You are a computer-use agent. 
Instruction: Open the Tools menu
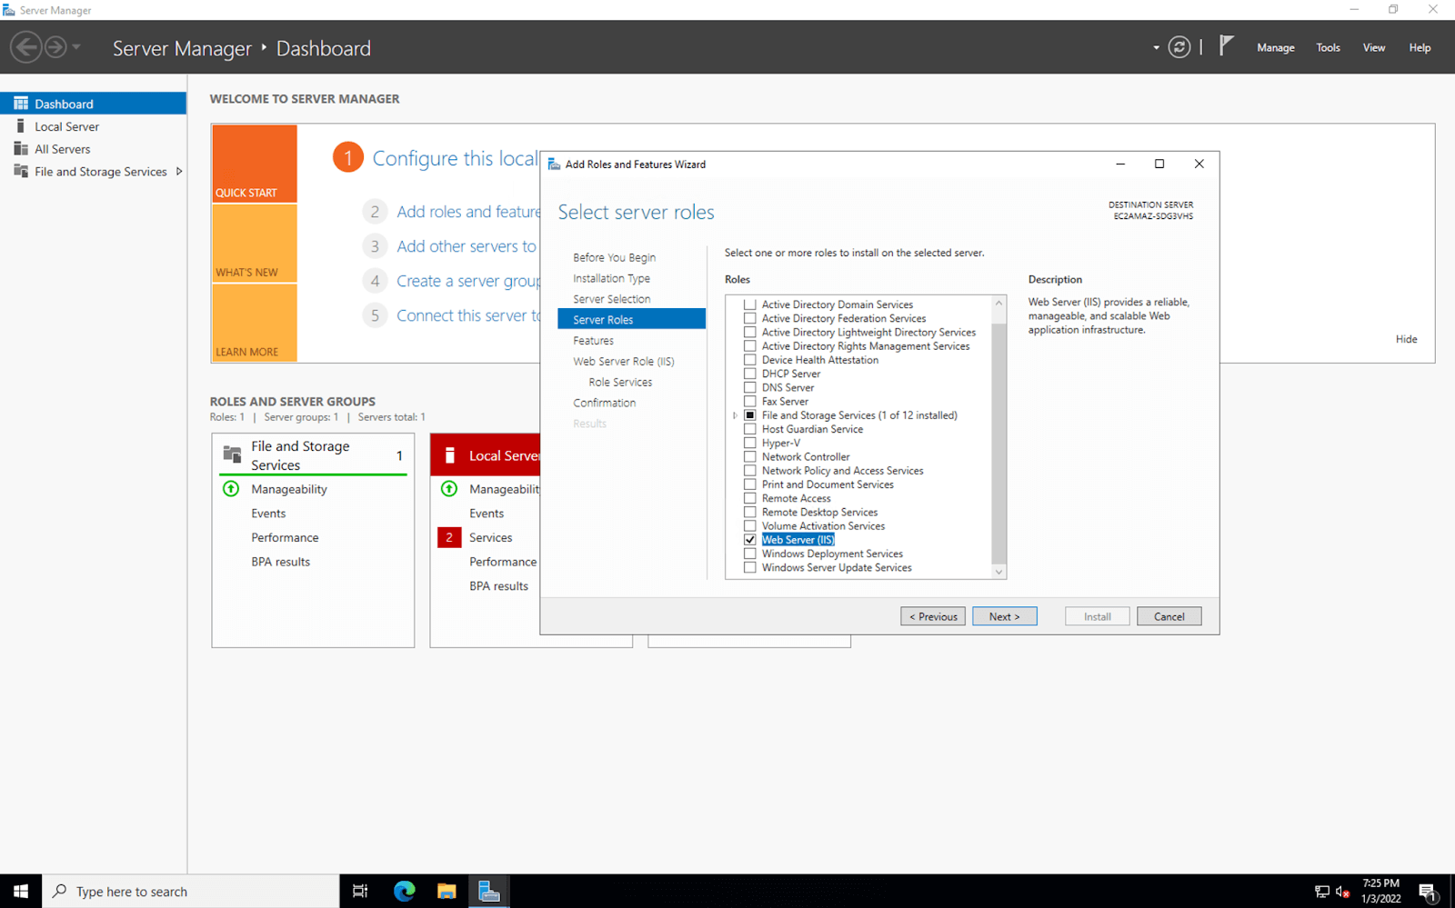point(1328,48)
